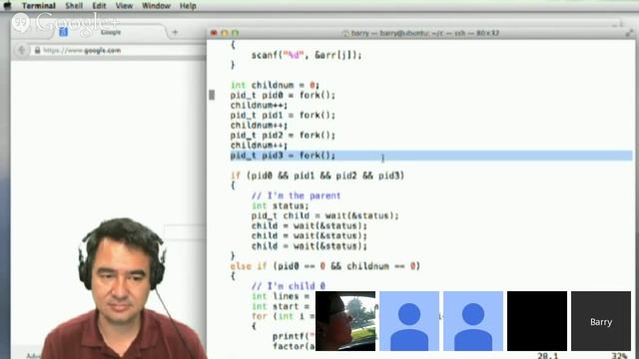
Task: Click the home icon in terminal title
Action: coord(346,33)
